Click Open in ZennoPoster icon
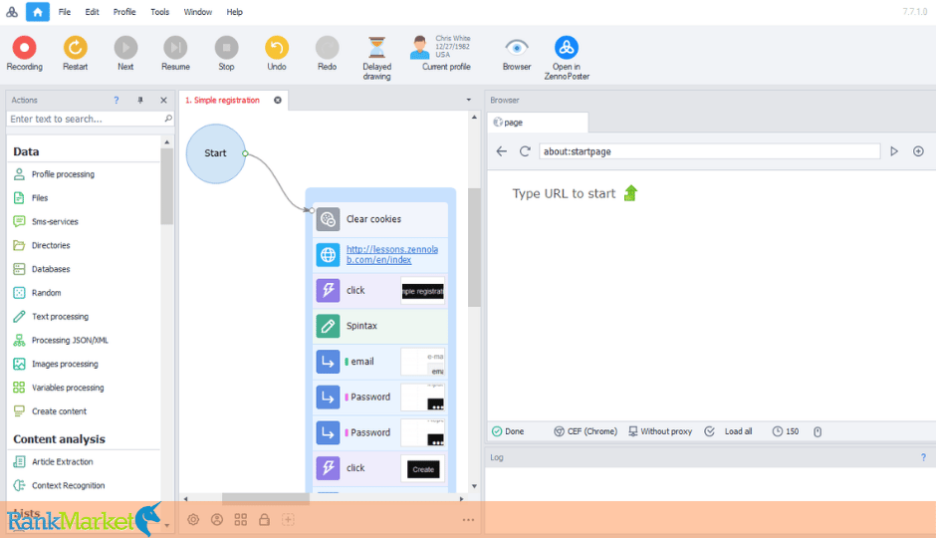 coord(566,48)
